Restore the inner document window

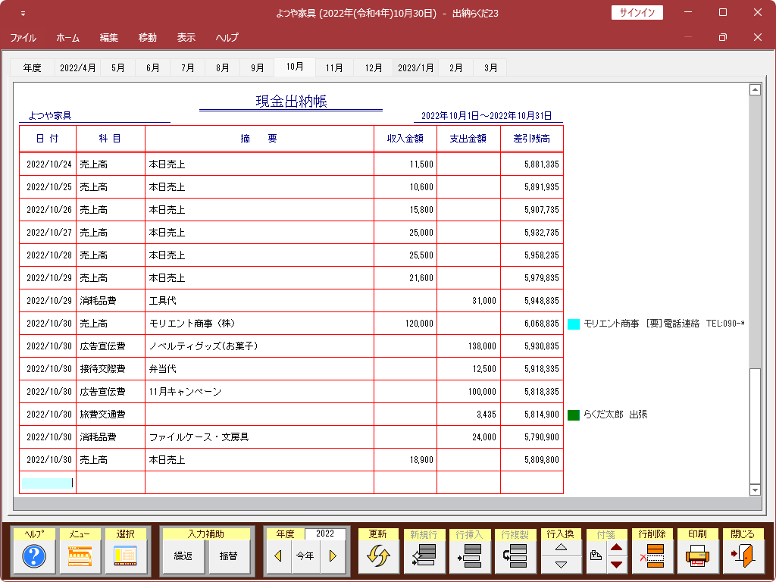722,37
